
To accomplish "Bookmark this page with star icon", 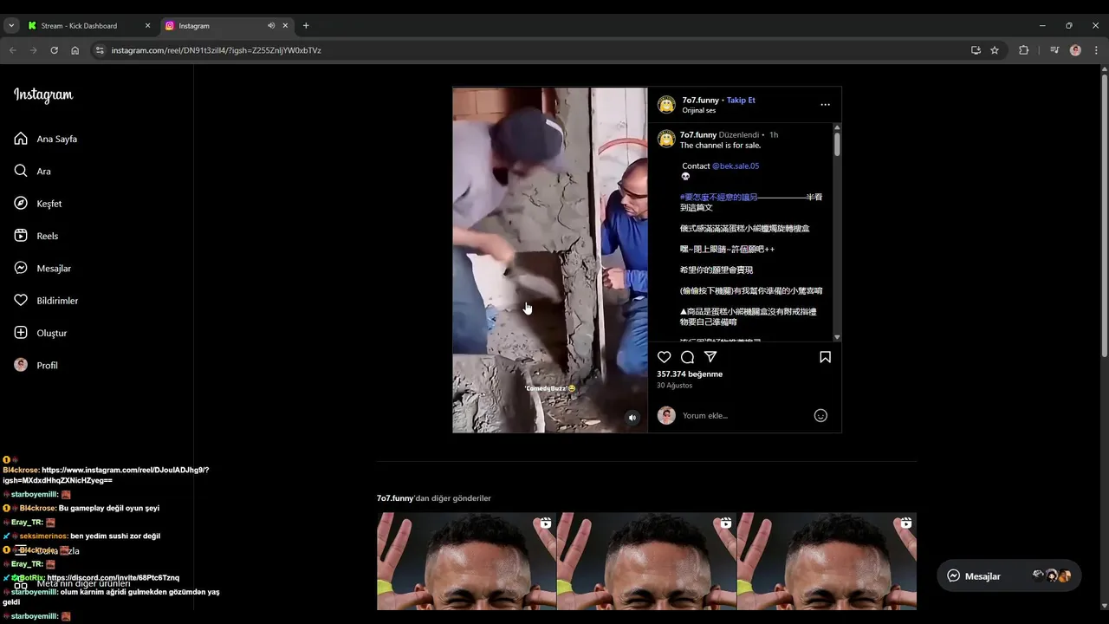I will coord(995,50).
